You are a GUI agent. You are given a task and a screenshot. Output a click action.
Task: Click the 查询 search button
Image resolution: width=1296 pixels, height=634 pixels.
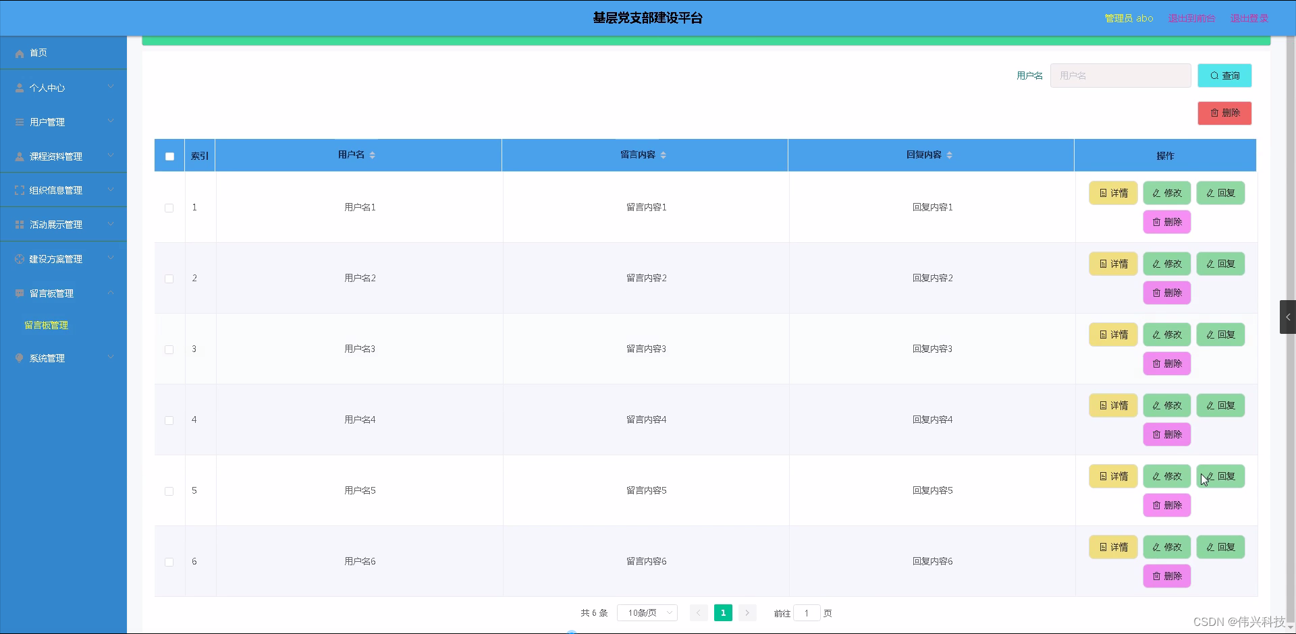[x=1224, y=76]
